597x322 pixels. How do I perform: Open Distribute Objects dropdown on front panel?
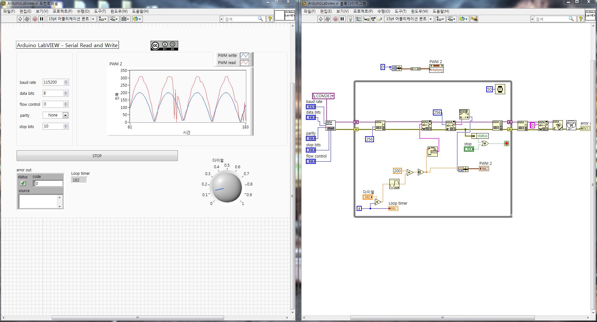pos(114,19)
